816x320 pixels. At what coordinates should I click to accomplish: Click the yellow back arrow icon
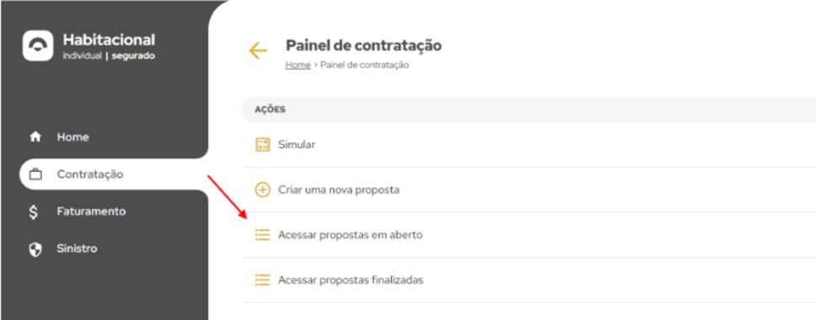[258, 51]
